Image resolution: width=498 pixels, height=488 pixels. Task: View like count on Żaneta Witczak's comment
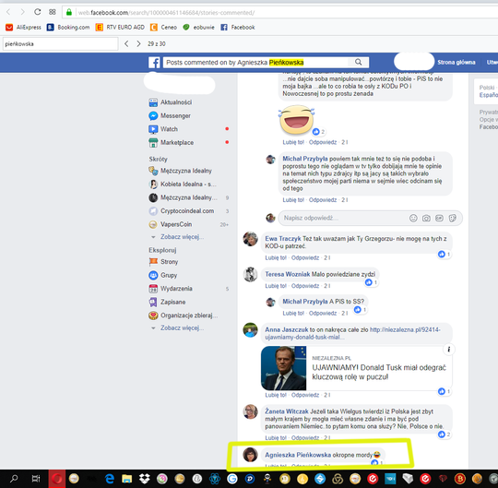(444, 434)
